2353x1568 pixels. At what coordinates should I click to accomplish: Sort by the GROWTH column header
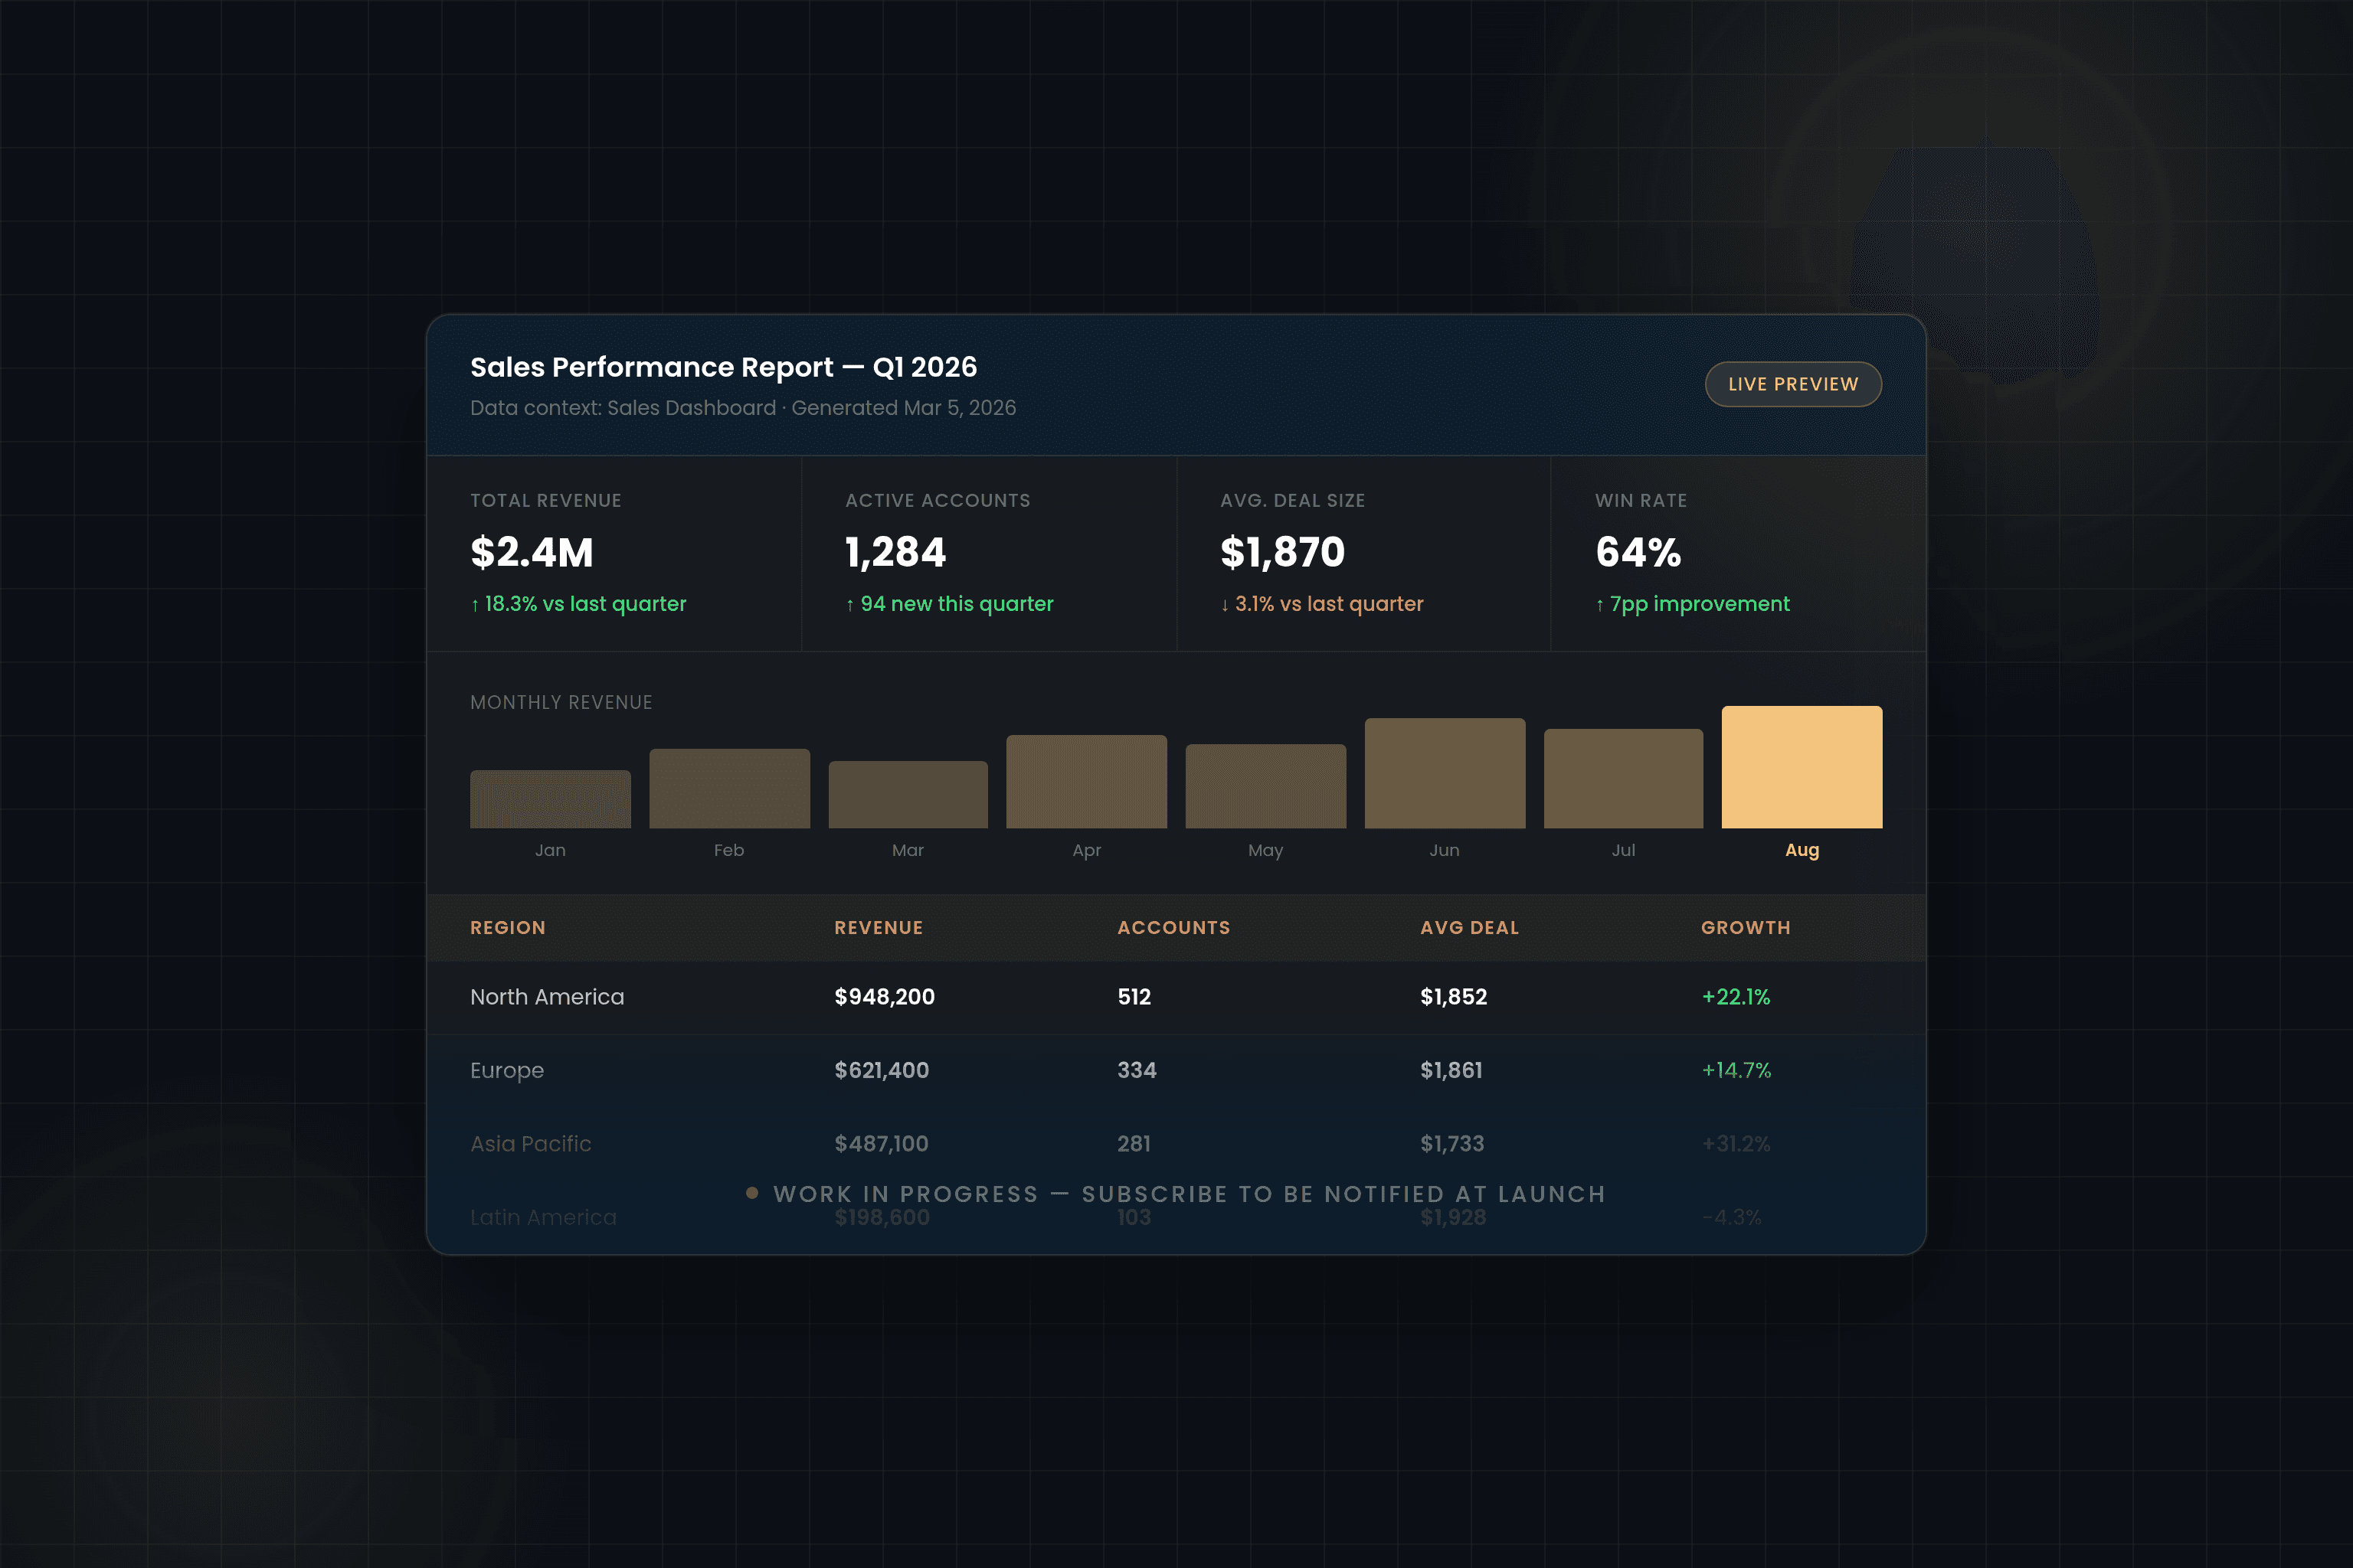1746,928
